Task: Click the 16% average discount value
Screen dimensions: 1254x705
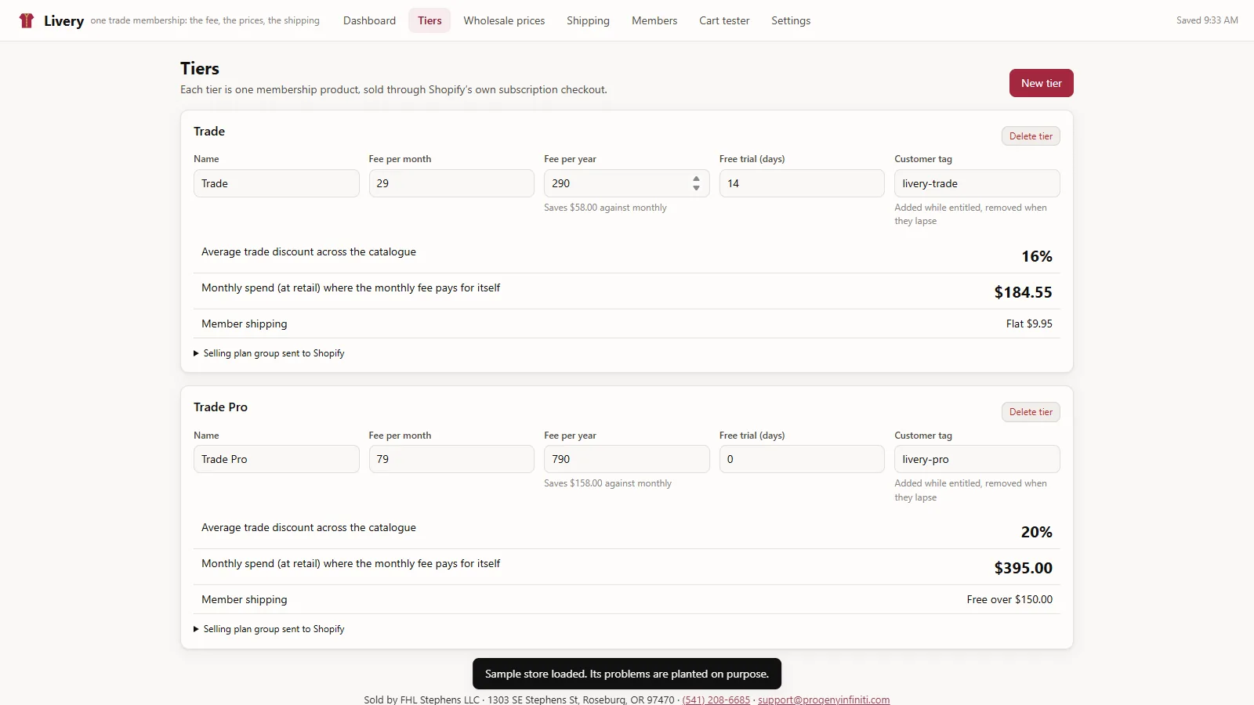Action: point(1036,256)
